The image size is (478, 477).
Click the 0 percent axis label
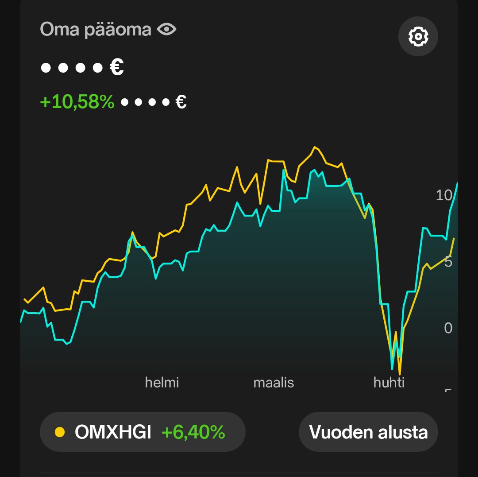point(447,328)
